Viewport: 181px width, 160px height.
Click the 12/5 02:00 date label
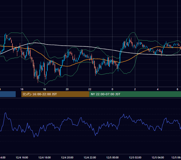[135, 157]
